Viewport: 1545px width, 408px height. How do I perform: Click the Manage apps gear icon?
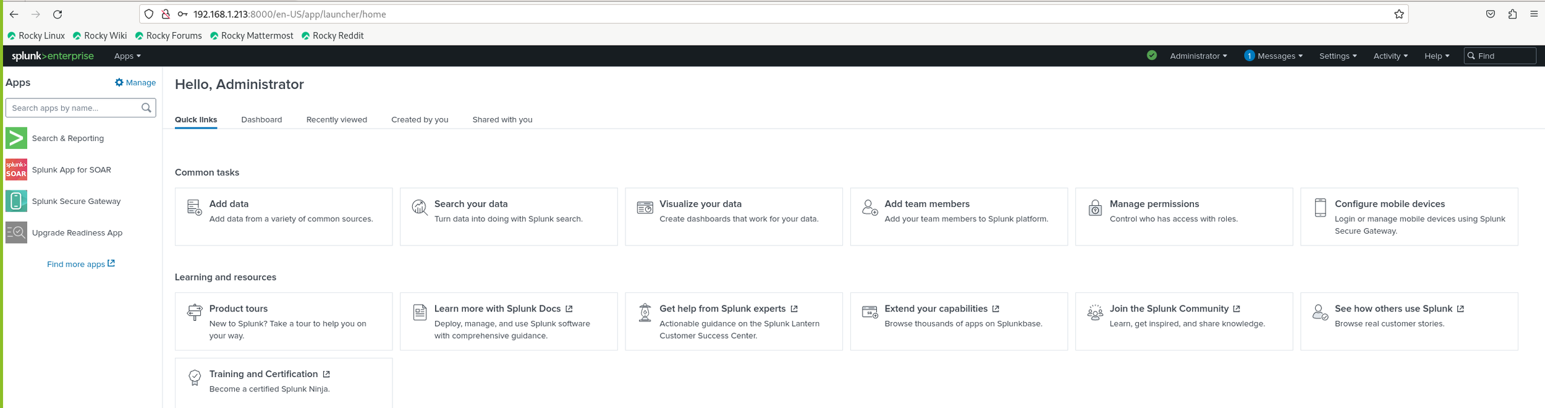pyautogui.click(x=119, y=82)
